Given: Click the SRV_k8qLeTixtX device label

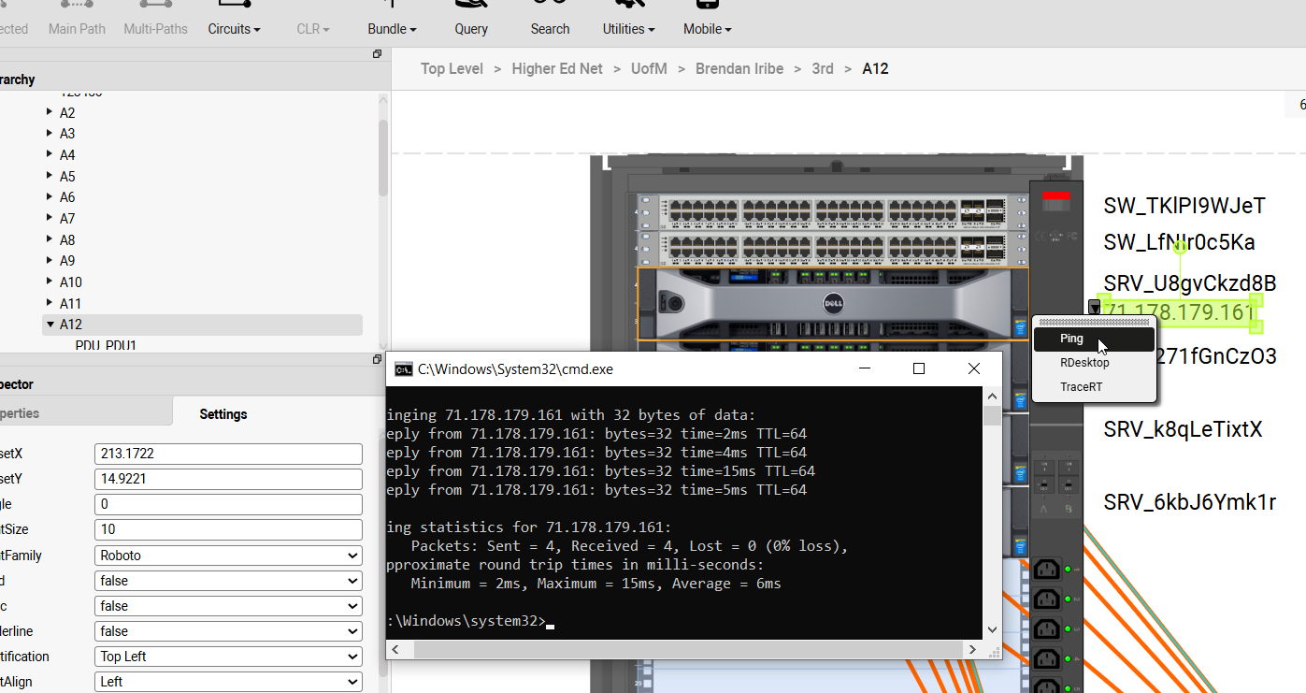Looking at the screenshot, I should point(1183,429).
